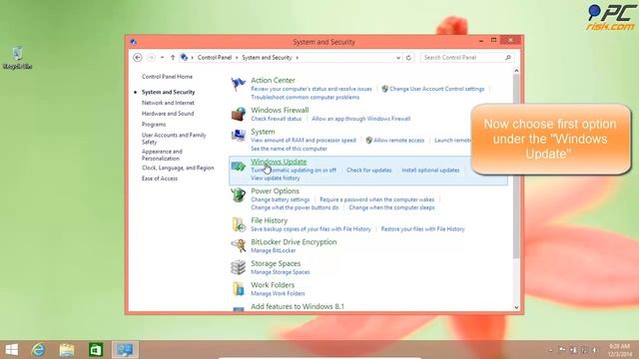Screen dimensions: 639x359
Task: Click scrollbar down arrow in window
Action: 516,307
